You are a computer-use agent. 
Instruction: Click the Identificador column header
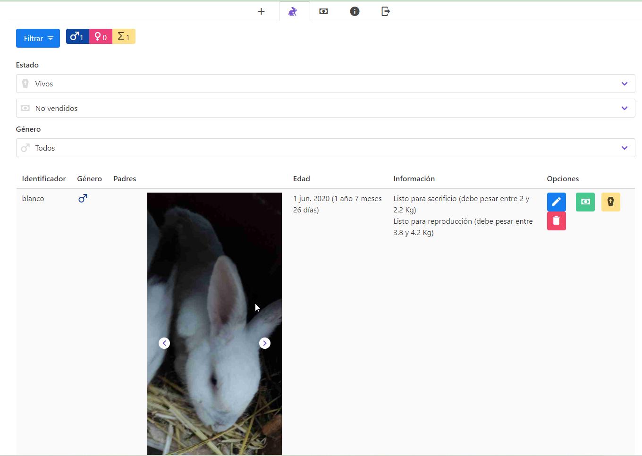coord(44,178)
